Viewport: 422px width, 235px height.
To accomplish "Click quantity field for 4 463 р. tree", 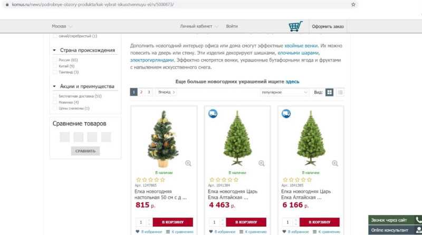I will click(x=215, y=222).
